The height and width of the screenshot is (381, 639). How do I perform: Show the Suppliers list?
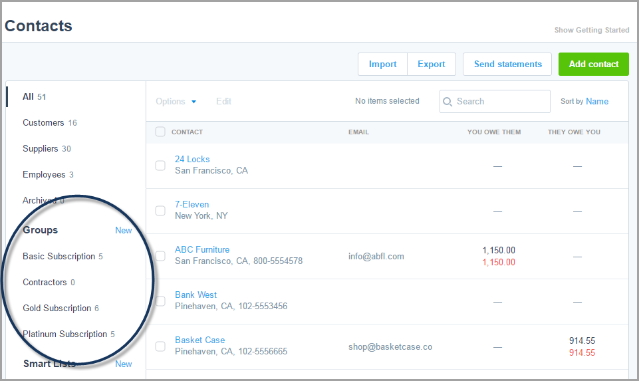pyautogui.click(x=47, y=149)
